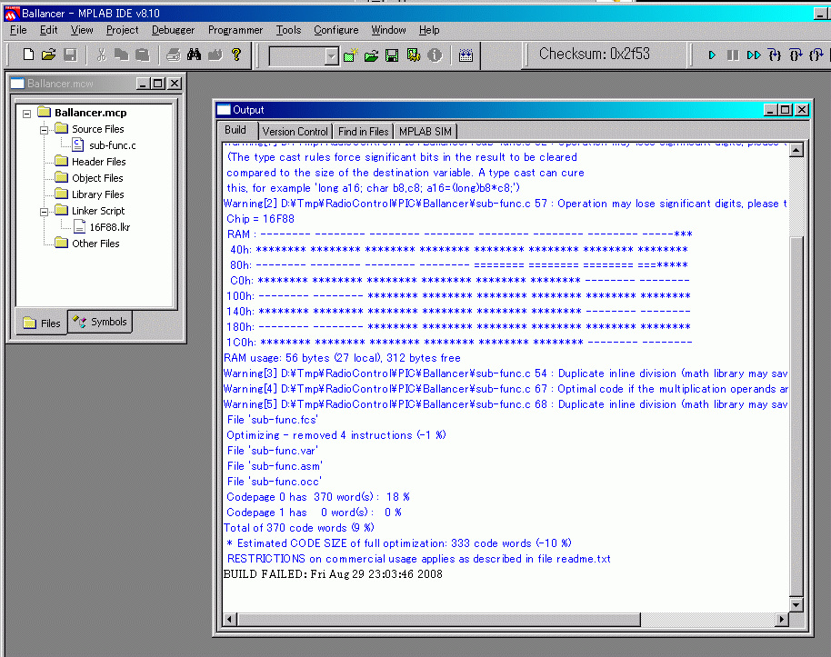Maximize the Output window

786,110
